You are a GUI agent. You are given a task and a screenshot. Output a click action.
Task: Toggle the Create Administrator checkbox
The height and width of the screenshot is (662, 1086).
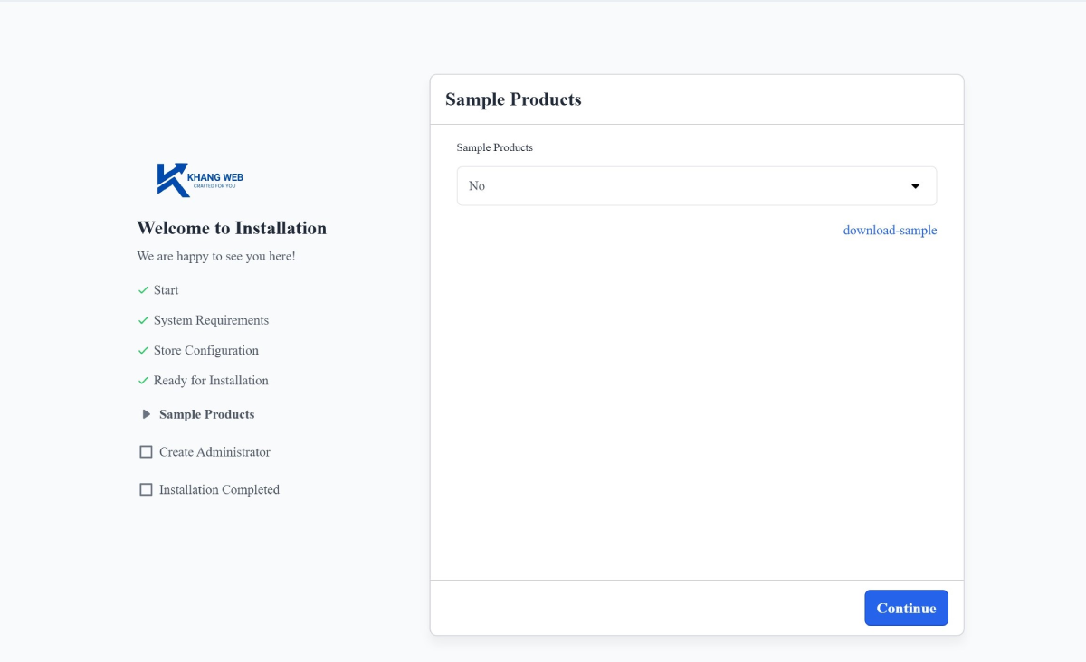[146, 452]
